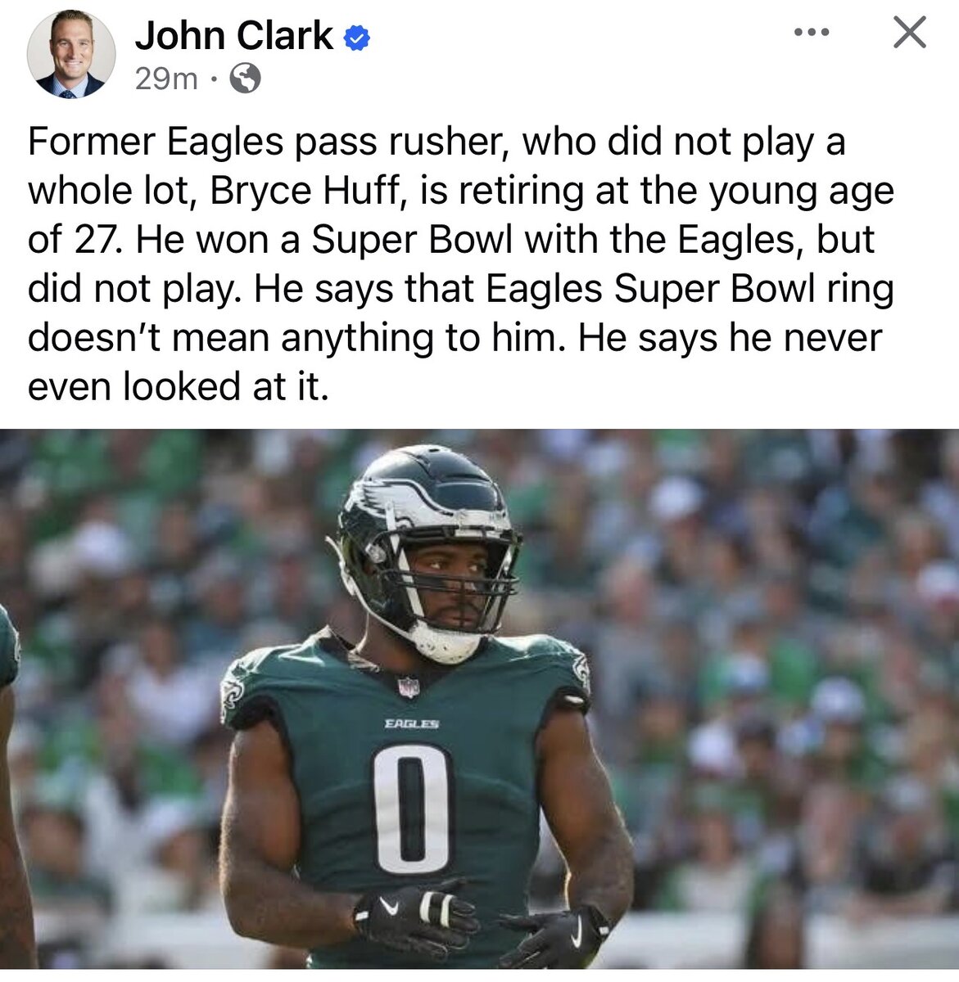Click the last text line "even looked at it."
The width and height of the screenshot is (959, 982).
pyautogui.click(x=178, y=387)
